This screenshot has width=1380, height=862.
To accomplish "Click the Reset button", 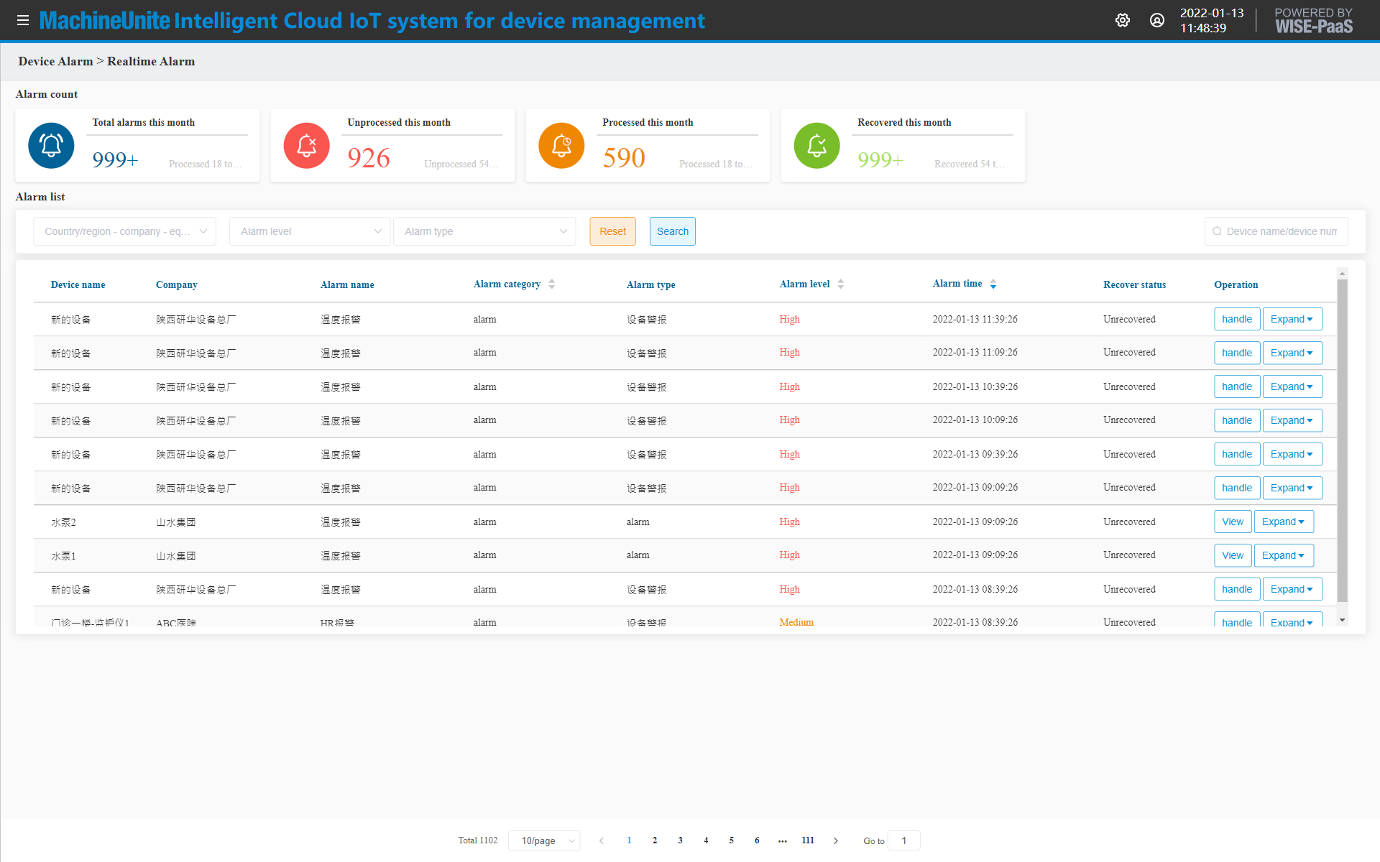I will 612,231.
